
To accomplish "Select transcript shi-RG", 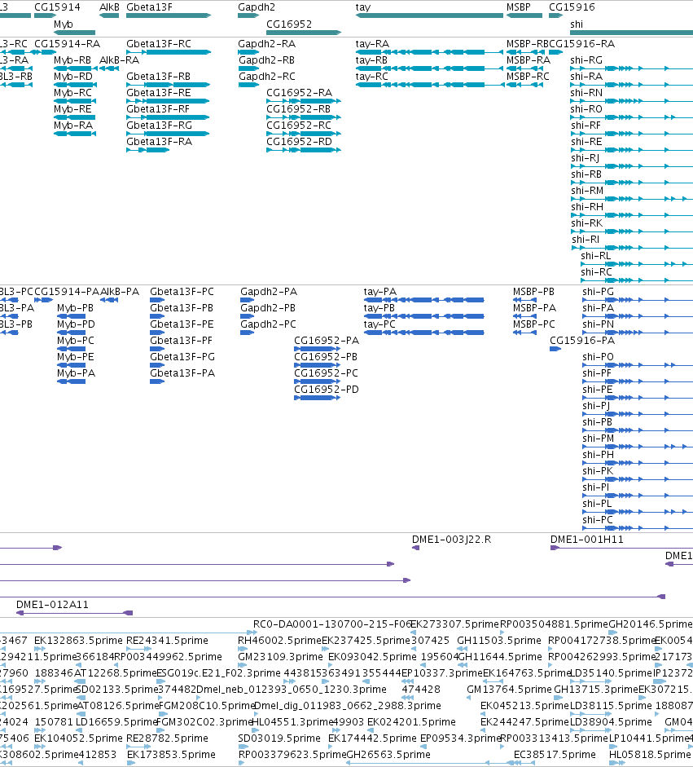I will (586, 60).
